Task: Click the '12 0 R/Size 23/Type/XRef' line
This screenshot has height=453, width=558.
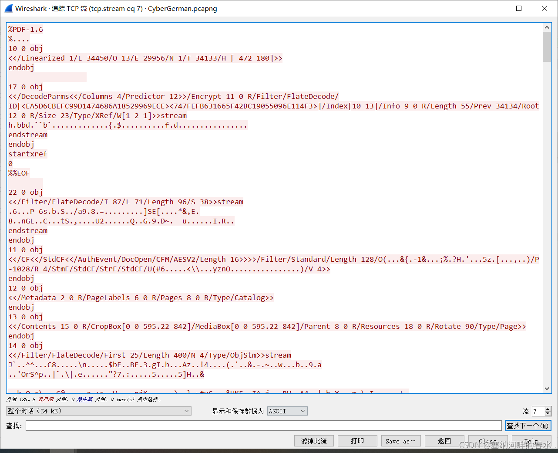Action: (97, 115)
